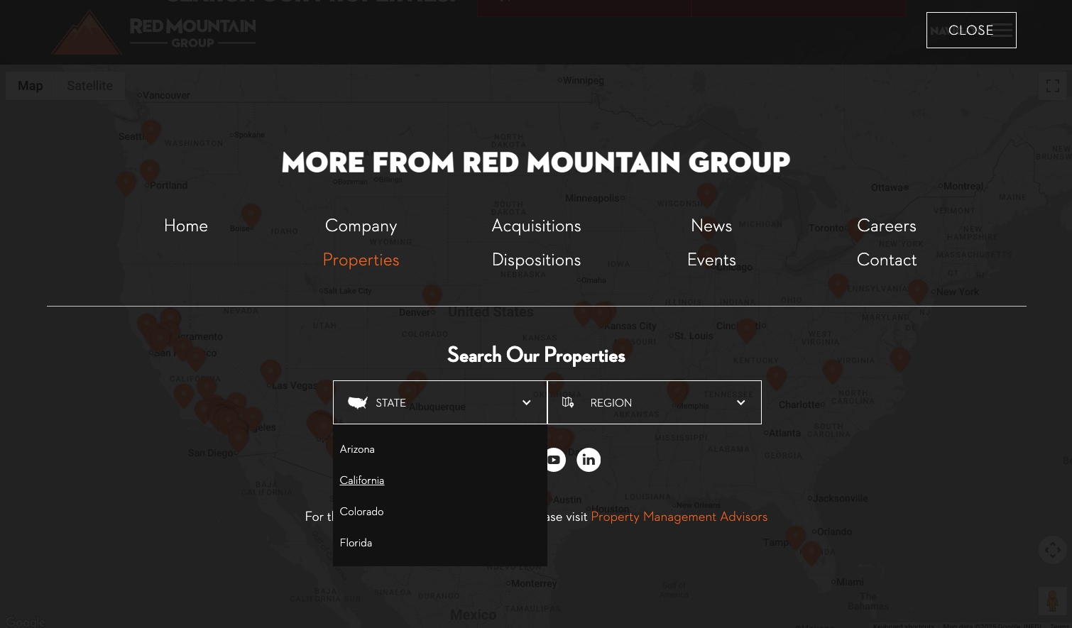Click the location pin icon in REGION selector
The image size is (1072, 628).
click(567, 402)
